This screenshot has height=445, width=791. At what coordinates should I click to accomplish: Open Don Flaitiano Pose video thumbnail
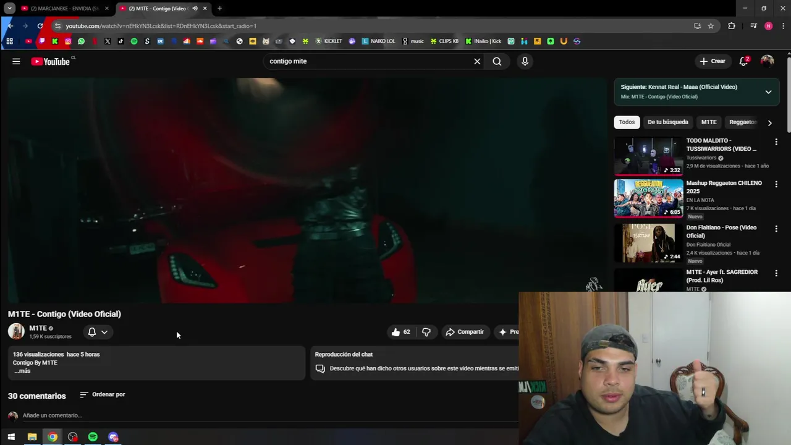click(x=648, y=243)
